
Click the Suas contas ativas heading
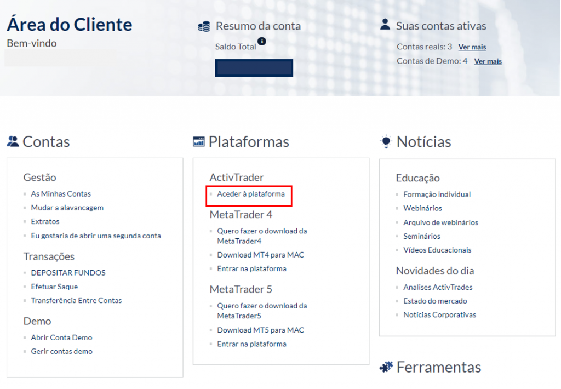point(441,26)
